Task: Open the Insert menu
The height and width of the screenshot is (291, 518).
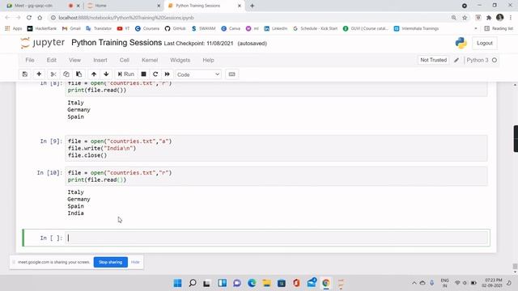Action: tap(100, 60)
